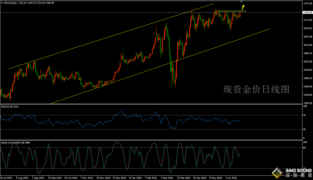Viewport: 313px width, 180px height.
Task: Click date label 23 Dec 2019
Action: coord(119,178)
